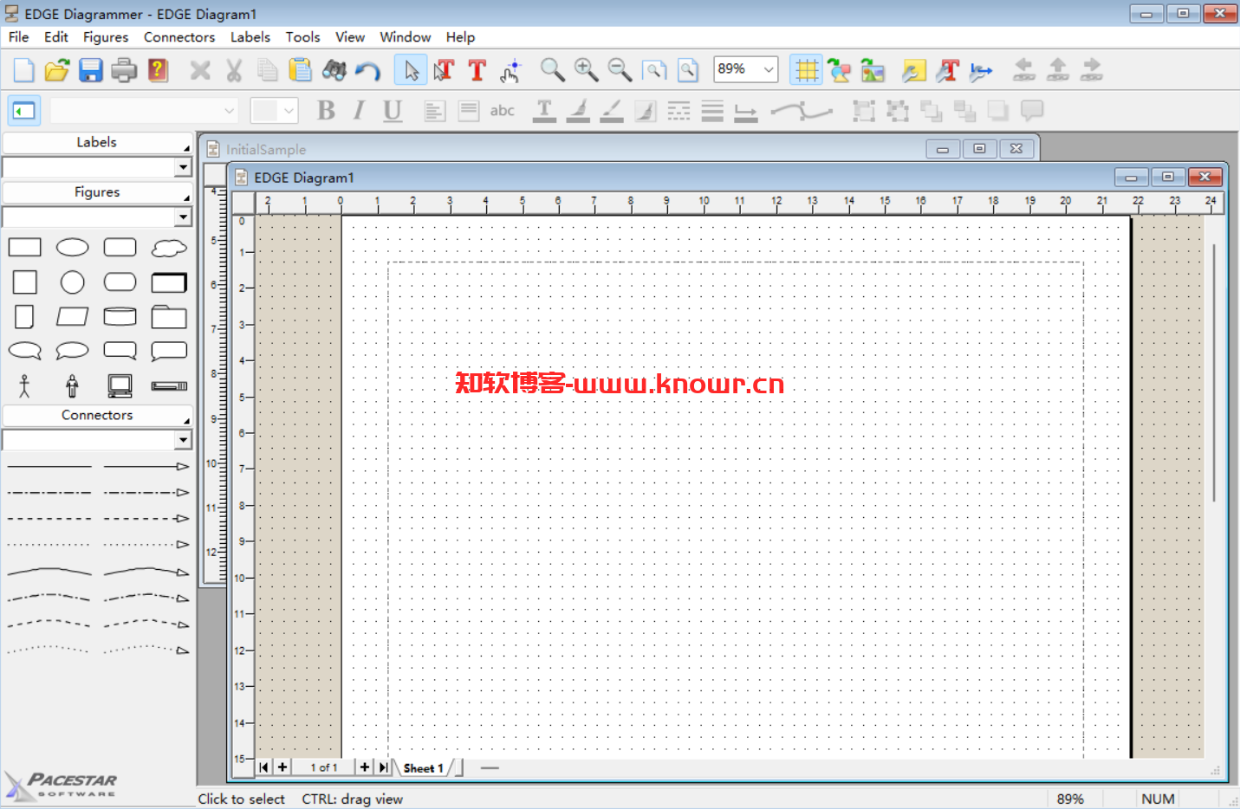Open the File menu

click(18, 37)
